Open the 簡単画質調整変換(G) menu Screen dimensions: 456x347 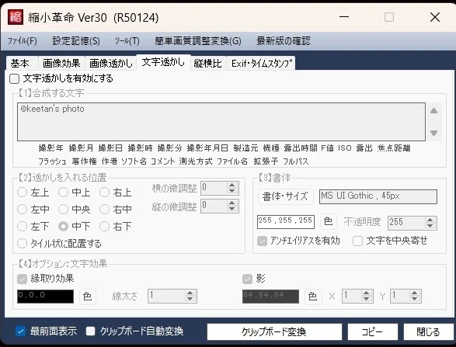click(198, 41)
